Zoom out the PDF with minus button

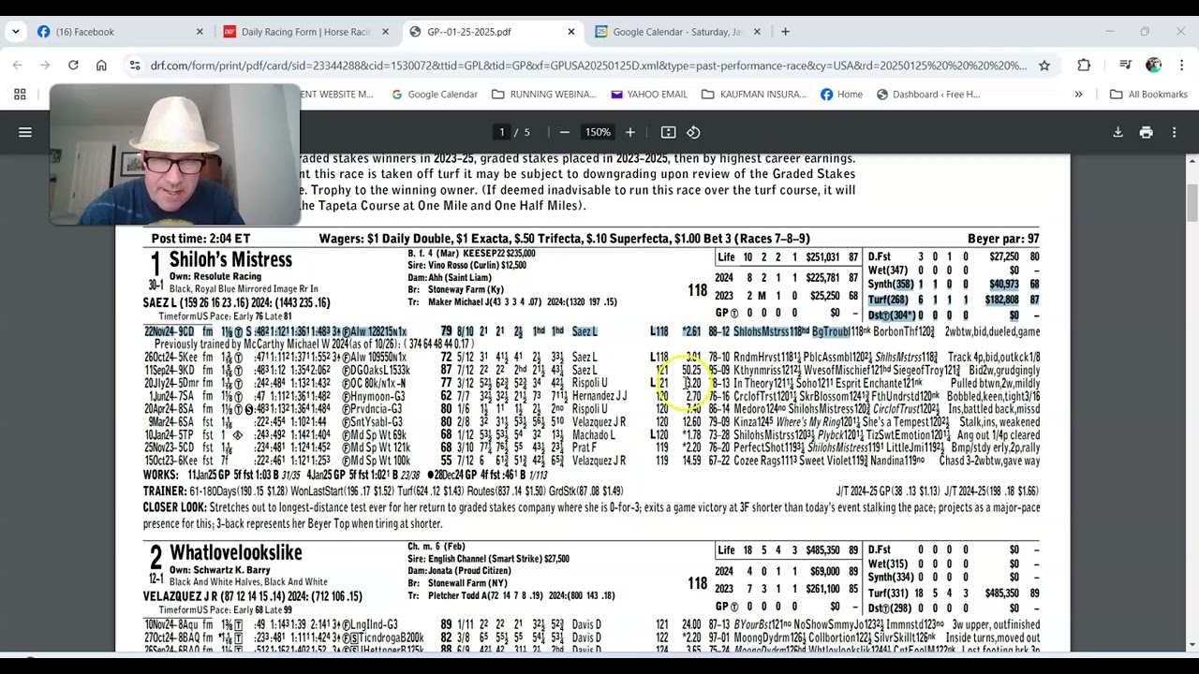pos(564,132)
